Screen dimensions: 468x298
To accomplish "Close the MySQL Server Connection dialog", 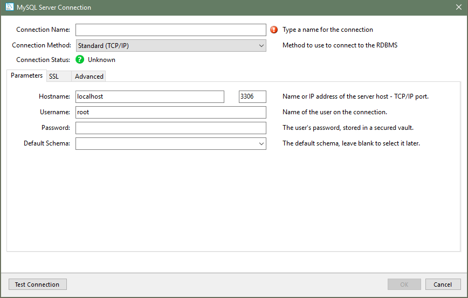I will pyautogui.click(x=459, y=7).
